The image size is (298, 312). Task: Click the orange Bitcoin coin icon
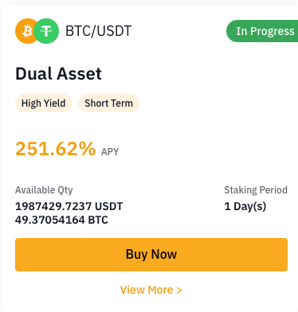[x=25, y=31]
